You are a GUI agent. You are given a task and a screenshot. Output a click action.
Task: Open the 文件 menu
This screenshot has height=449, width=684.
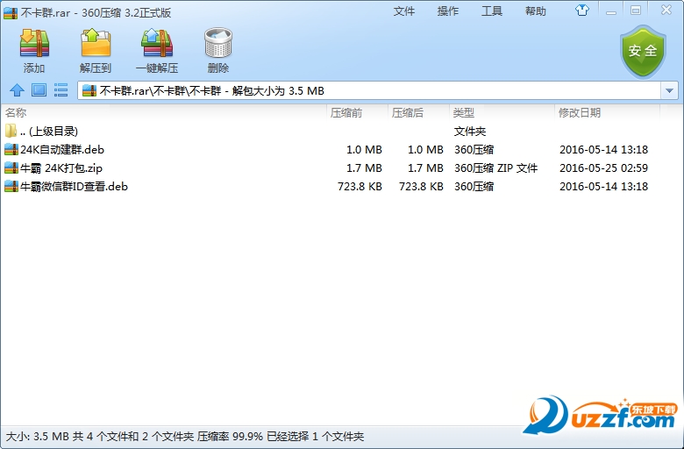click(x=404, y=11)
